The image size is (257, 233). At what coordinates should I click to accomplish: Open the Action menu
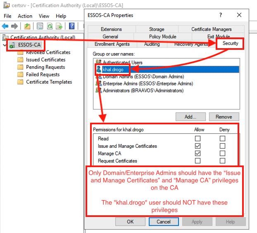(x=25, y=16)
